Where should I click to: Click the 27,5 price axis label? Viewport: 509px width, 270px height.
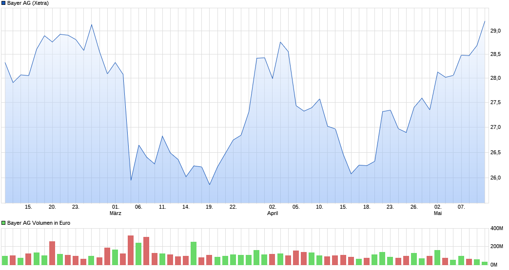point(495,103)
